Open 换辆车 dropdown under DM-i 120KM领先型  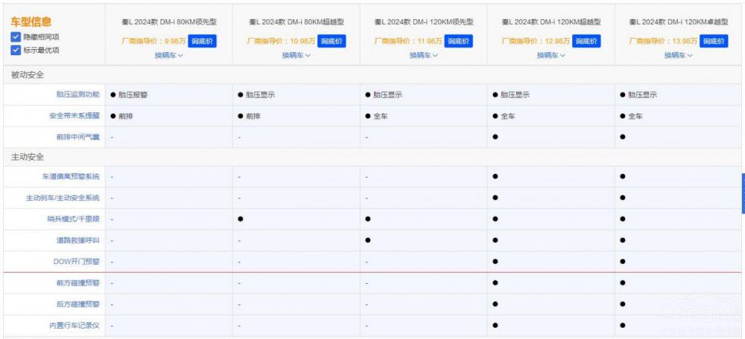pyautogui.click(x=423, y=55)
